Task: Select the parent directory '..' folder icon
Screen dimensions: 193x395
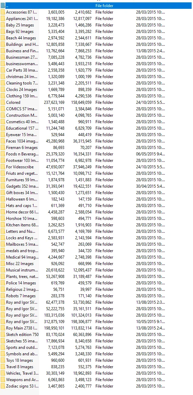Action: coord(3,5)
